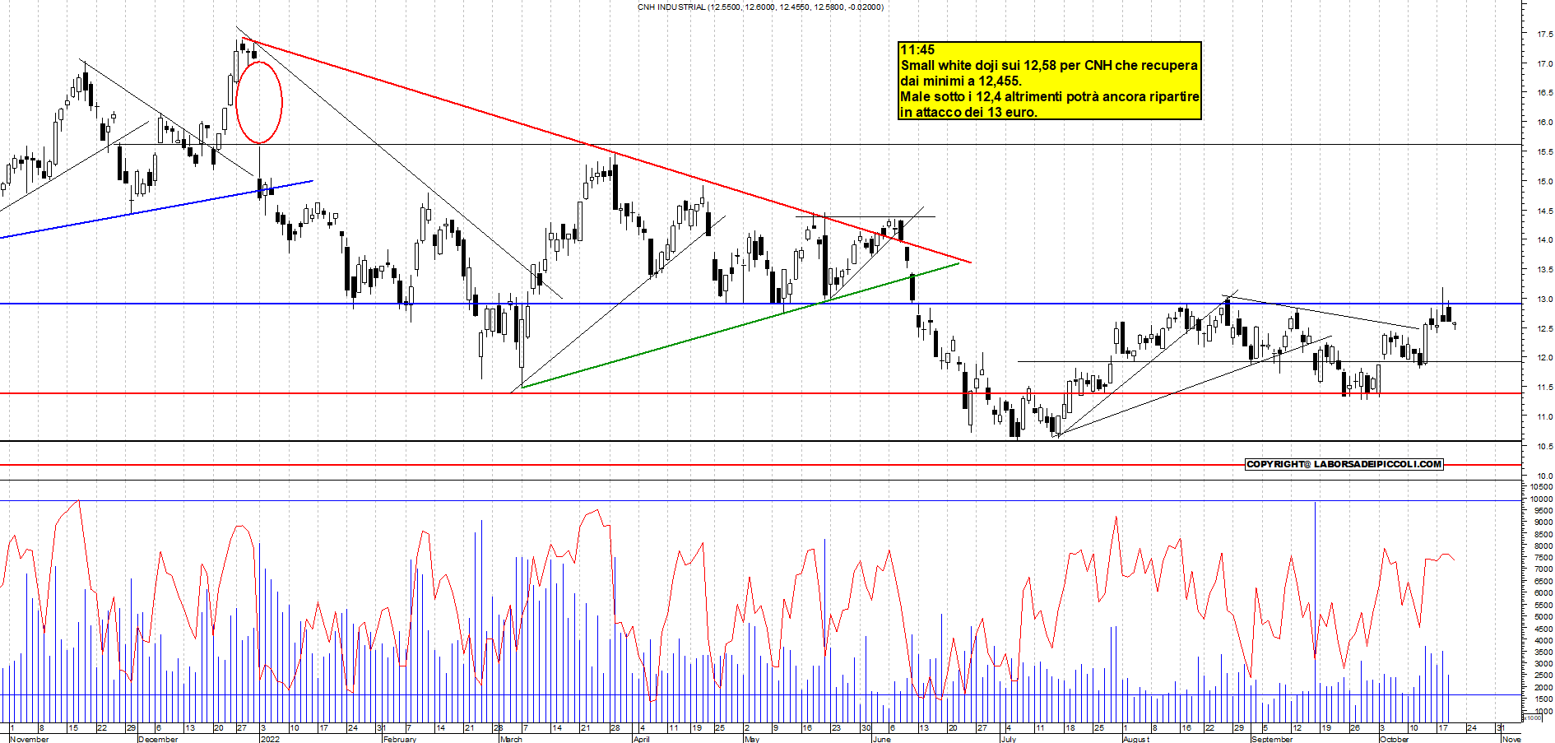Click the 16.5 price axis label
Image resolution: width=1555 pixels, height=743 pixels.
(1544, 93)
